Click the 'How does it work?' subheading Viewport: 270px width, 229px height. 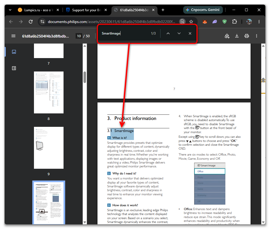pos(125,205)
